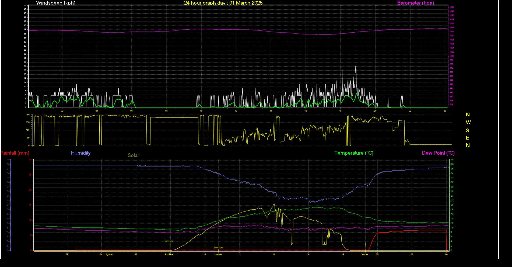Screen dimensions: 512x267
Task: Select the Temperature (°C) legend label
Action: point(354,153)
